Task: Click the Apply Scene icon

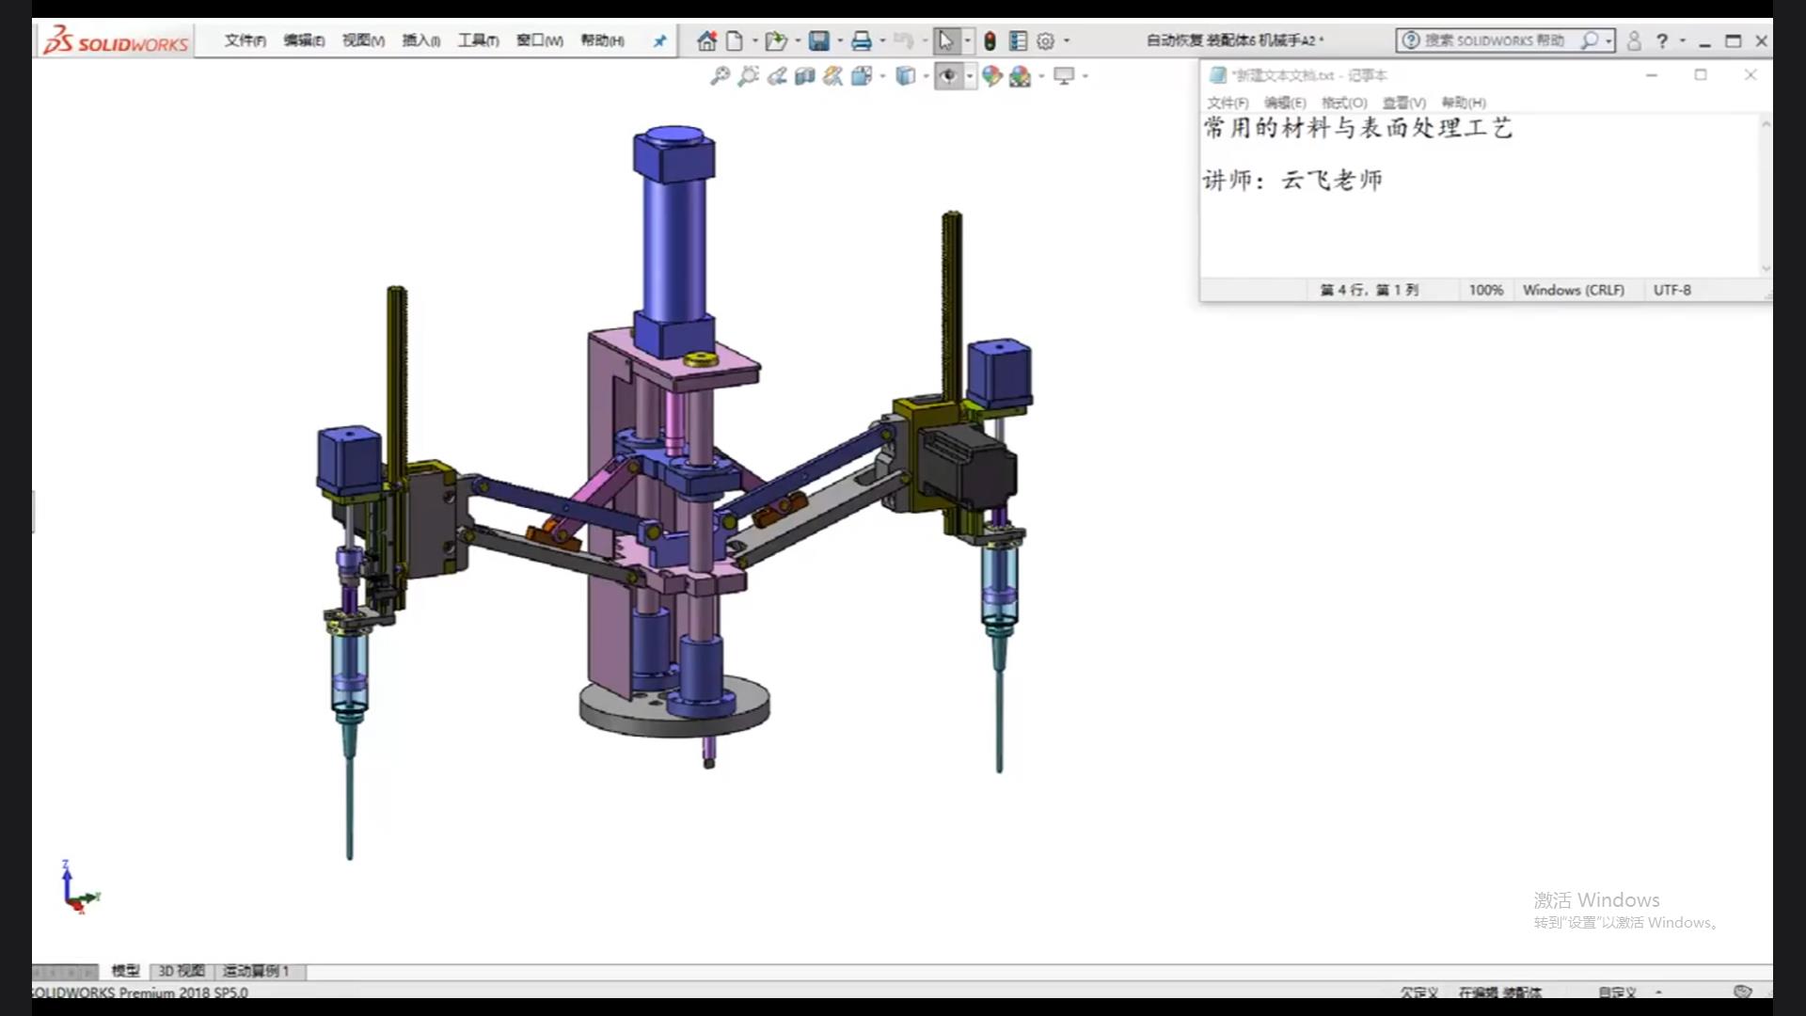Action: click(1020, 76)
